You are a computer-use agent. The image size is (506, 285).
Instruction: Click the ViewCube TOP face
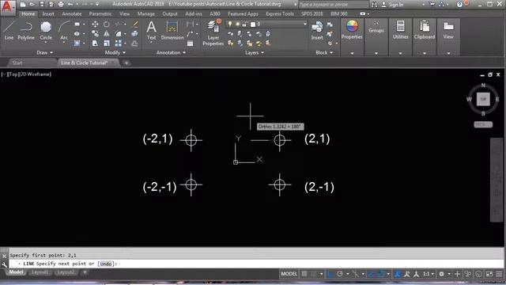[x=483, y=99]
